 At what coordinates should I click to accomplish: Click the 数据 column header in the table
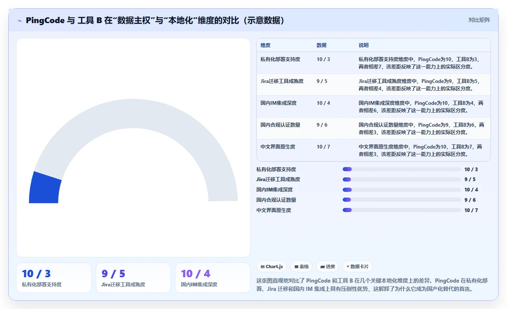pyautogui.click(x=322, y=45)
